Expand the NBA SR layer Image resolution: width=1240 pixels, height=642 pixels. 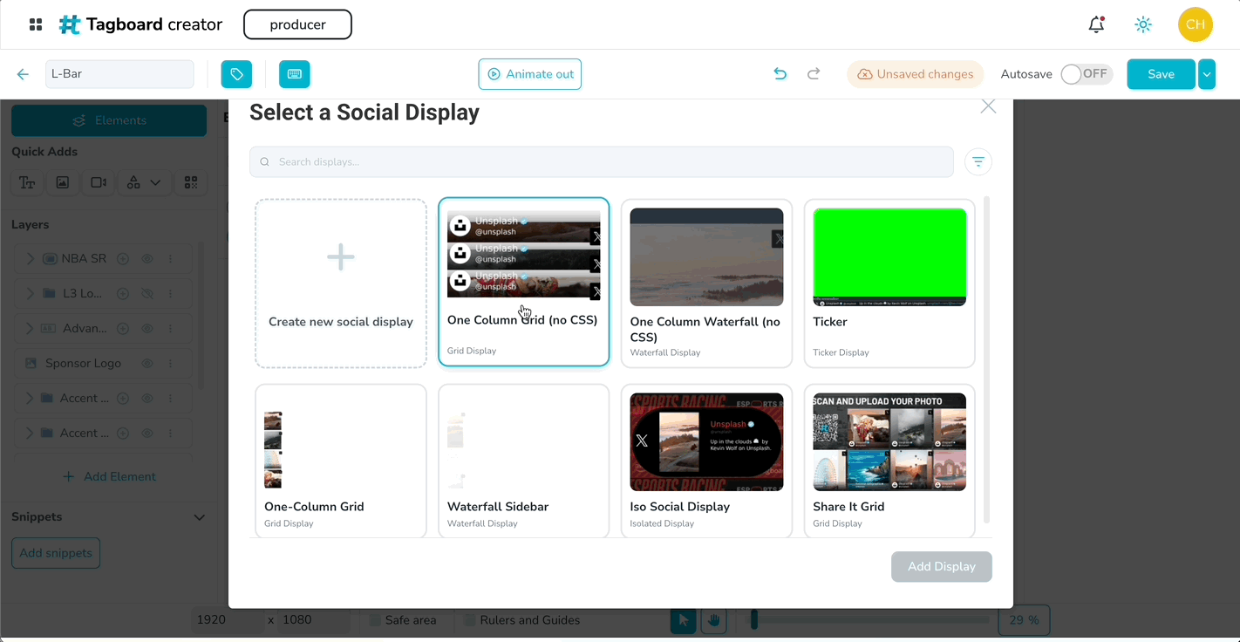30,259
